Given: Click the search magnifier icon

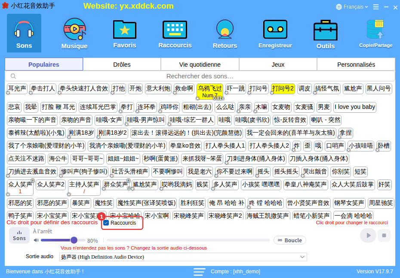Looking at the screenshot, I should click(x=13, y=76).
